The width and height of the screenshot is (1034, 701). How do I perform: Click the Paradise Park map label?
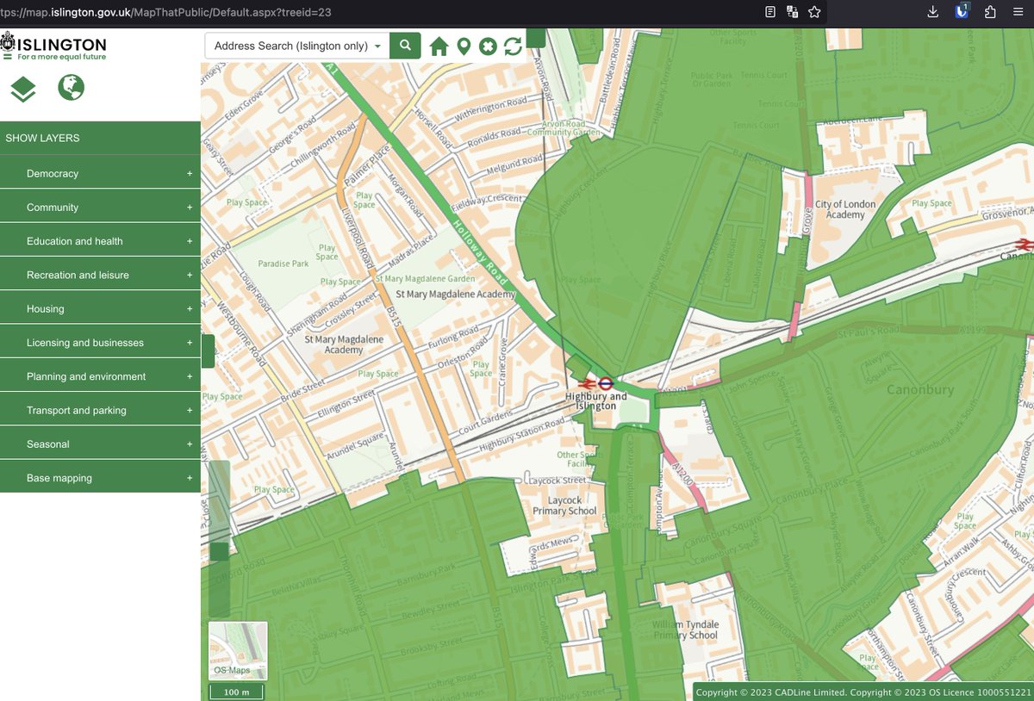click(283, 264)
